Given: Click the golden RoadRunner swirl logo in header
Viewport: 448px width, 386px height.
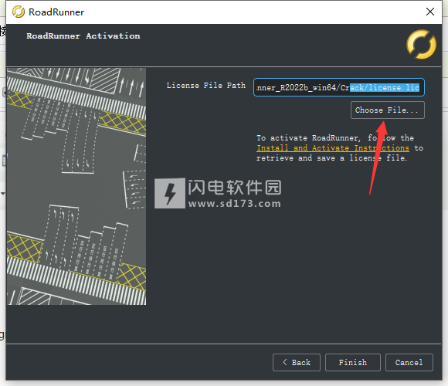Looking at the screenshot, I should [422, 45].
